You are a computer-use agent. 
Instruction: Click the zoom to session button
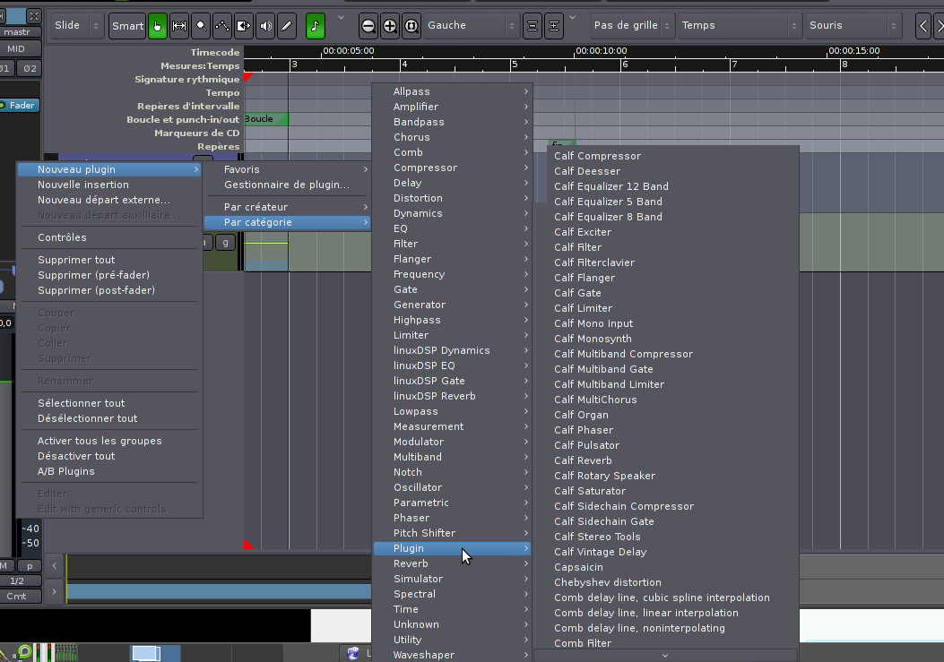[411, 26]
